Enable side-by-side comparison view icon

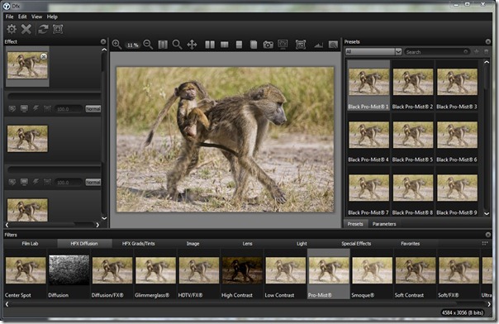210,45
